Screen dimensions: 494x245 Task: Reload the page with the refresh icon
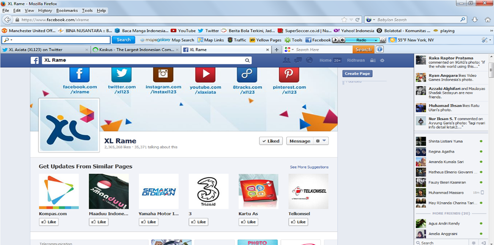click(358, 19)
